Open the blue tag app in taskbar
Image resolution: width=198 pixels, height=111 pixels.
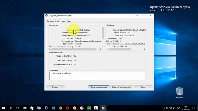point(39,108)
